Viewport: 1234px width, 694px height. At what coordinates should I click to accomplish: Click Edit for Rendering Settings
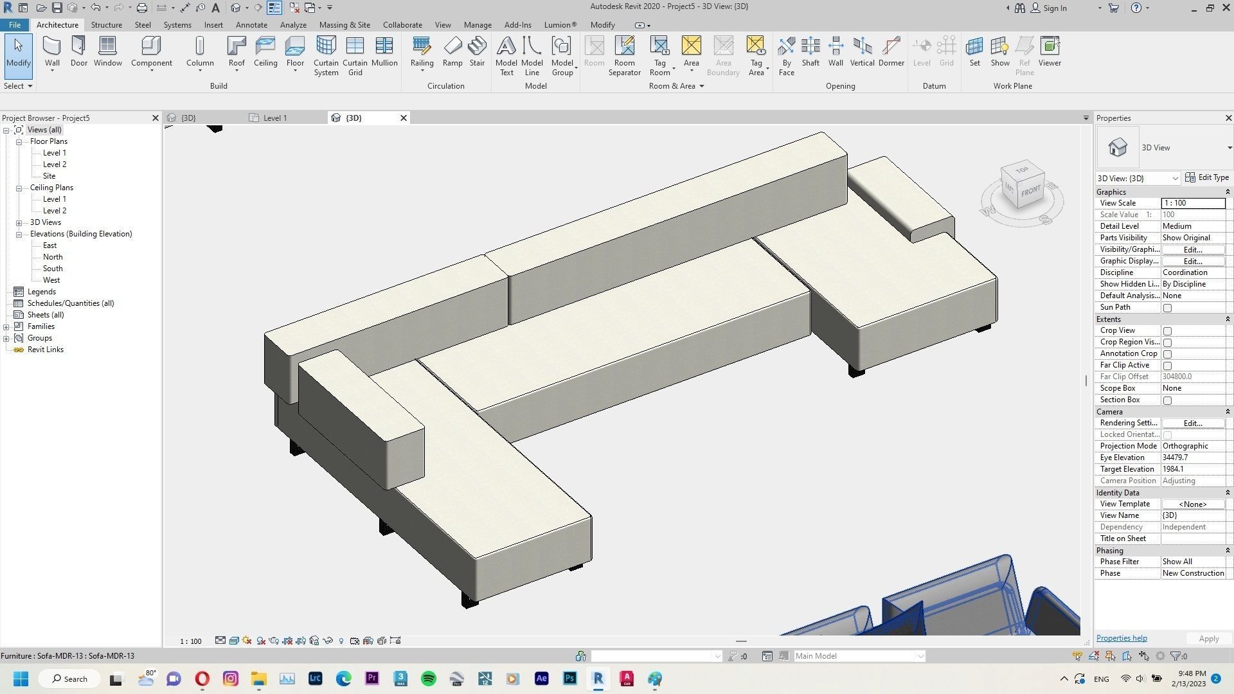(1193, 423)
